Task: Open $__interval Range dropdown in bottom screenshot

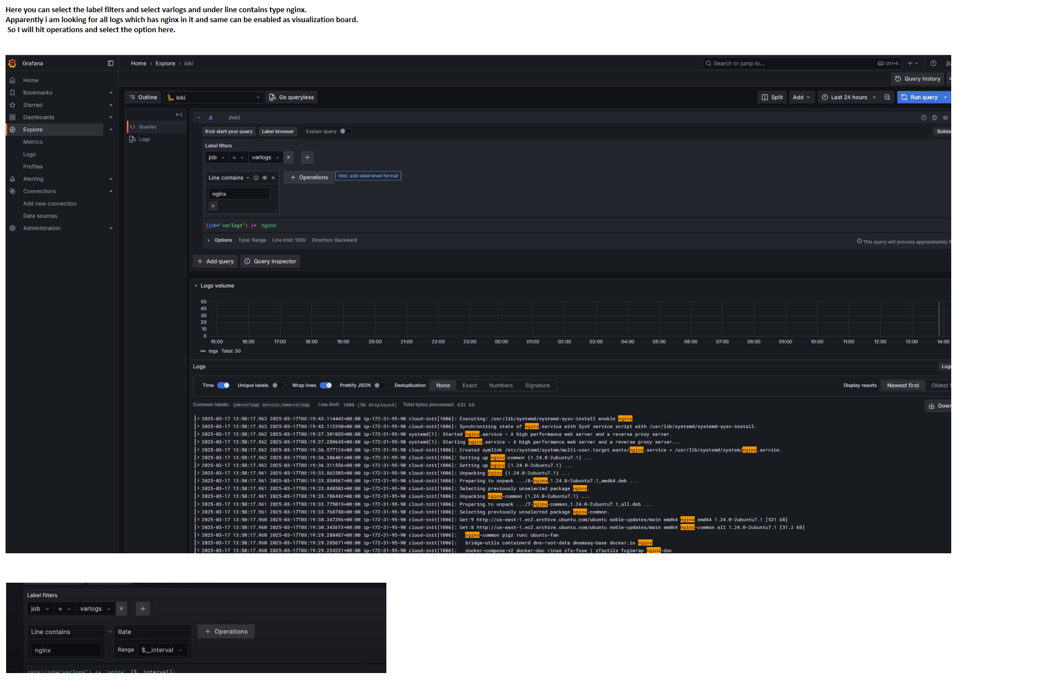Action: coord(162,650)
